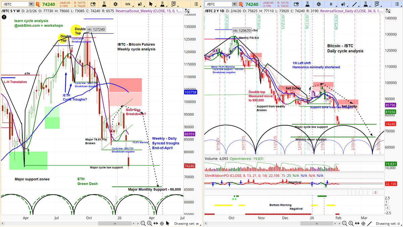Click 'Major Monthly Support - 66,000' label
403x227 pixels.
[154, 189]
